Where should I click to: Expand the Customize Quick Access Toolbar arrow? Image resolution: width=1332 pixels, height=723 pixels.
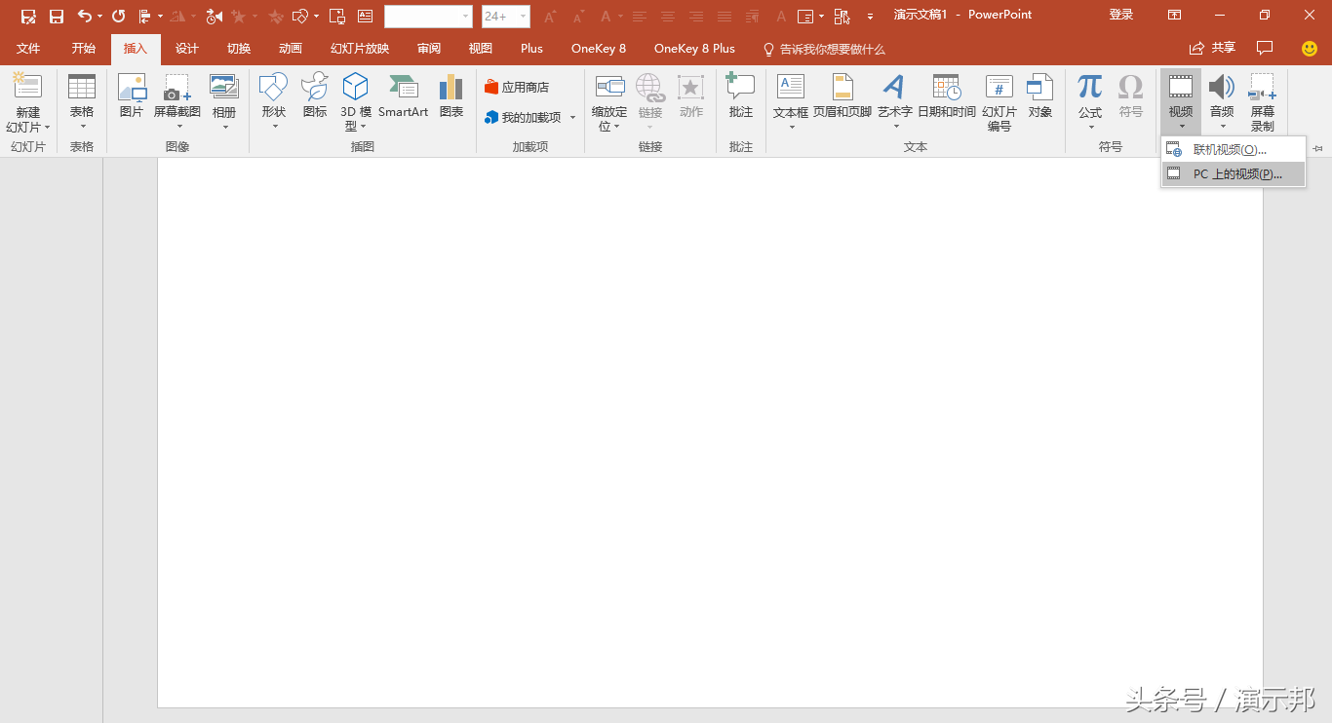tap(870, 17)
